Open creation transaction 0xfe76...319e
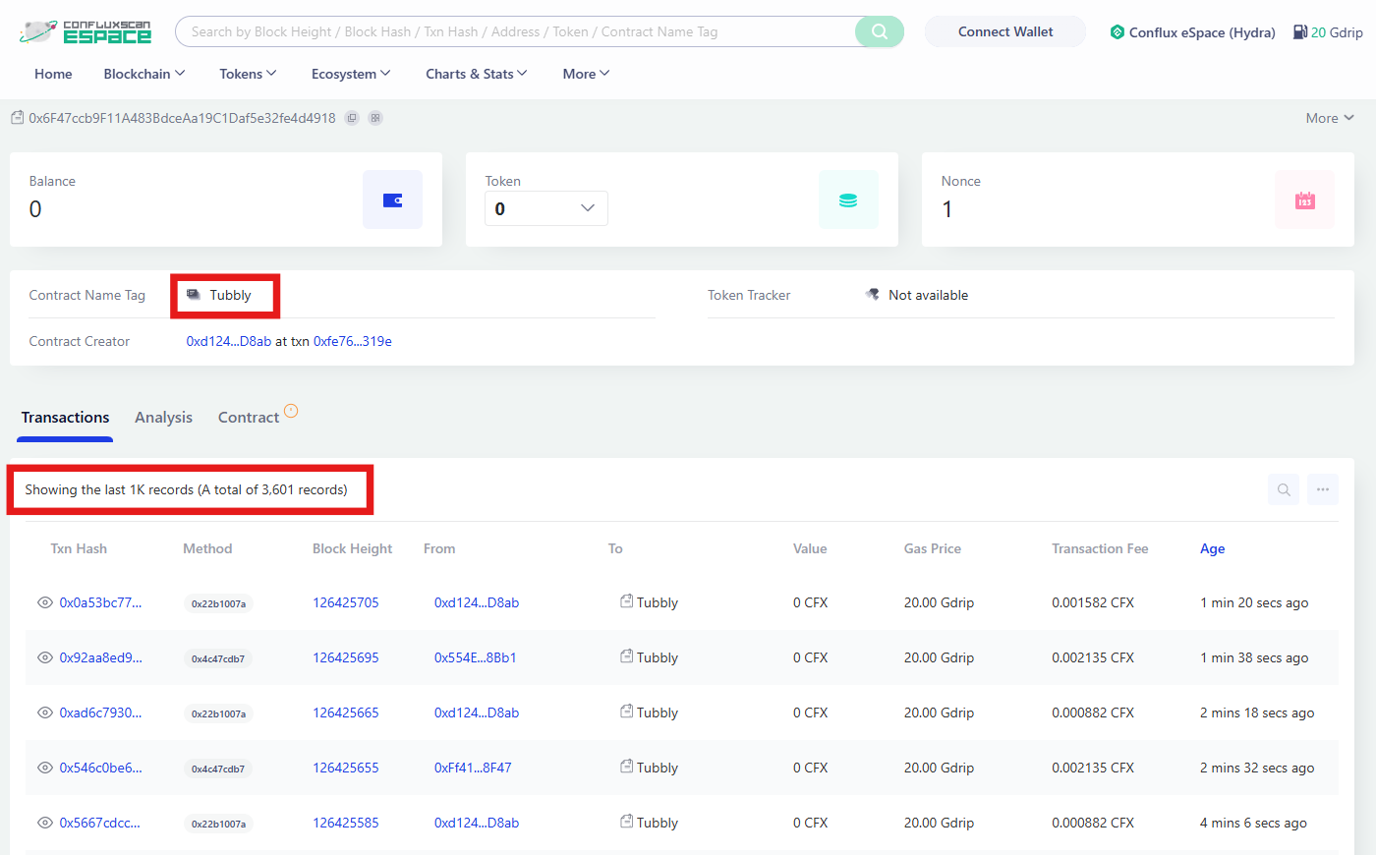1376x855 pixels. [353, 341]
